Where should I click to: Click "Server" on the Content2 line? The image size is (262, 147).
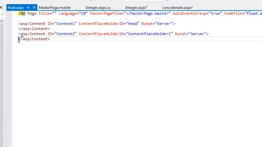coord(197,34)
